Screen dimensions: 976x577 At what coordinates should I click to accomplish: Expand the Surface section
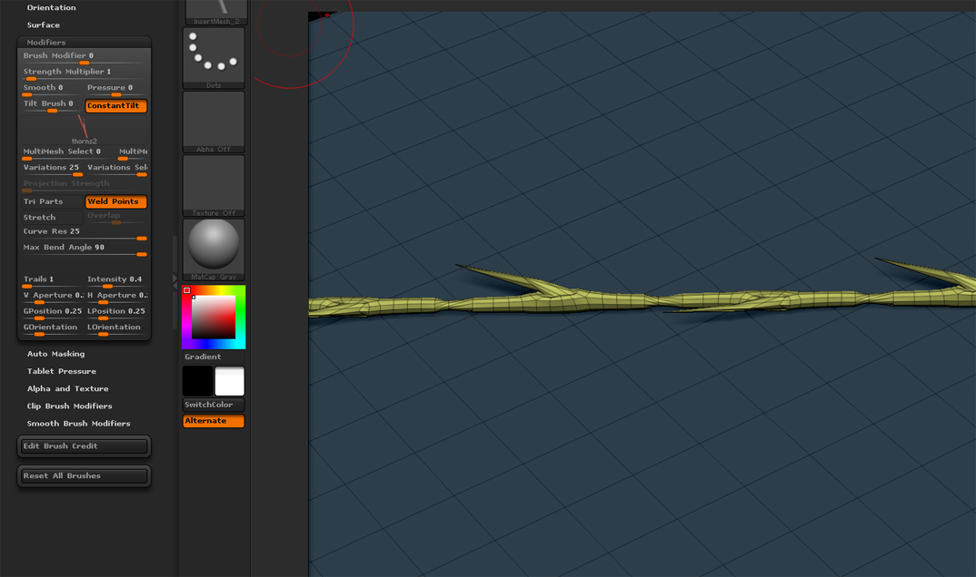click(x=44, y=24)
